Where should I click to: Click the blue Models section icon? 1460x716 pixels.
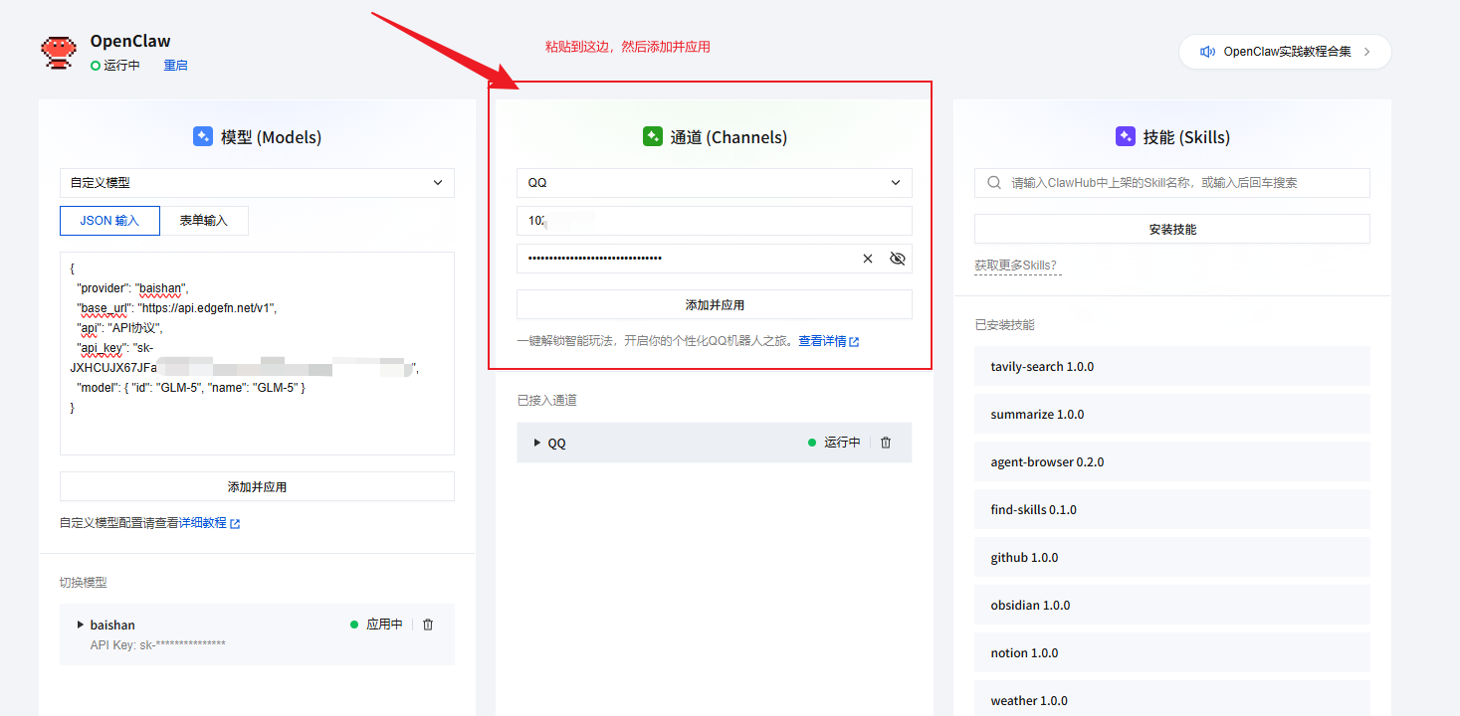pos(203,137)
